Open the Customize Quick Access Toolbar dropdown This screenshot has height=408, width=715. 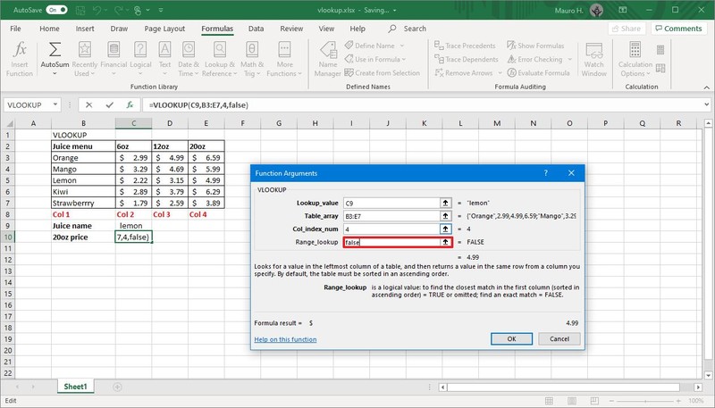[161, 10]
